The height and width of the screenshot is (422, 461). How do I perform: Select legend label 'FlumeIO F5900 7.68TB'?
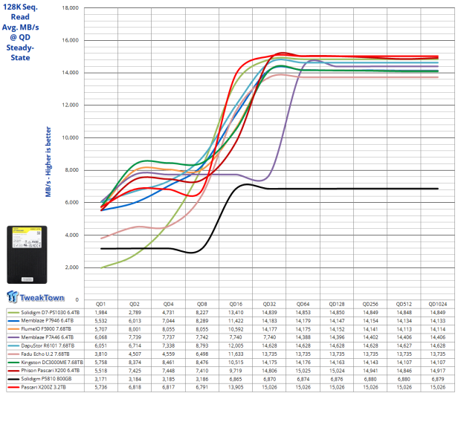[x=46, y=329]
